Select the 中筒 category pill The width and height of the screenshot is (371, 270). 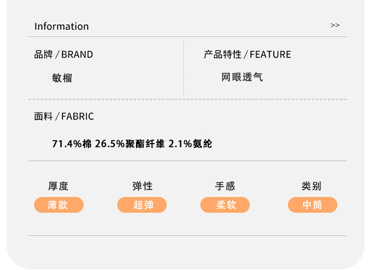pyautogui.click(x=313, y=205)
